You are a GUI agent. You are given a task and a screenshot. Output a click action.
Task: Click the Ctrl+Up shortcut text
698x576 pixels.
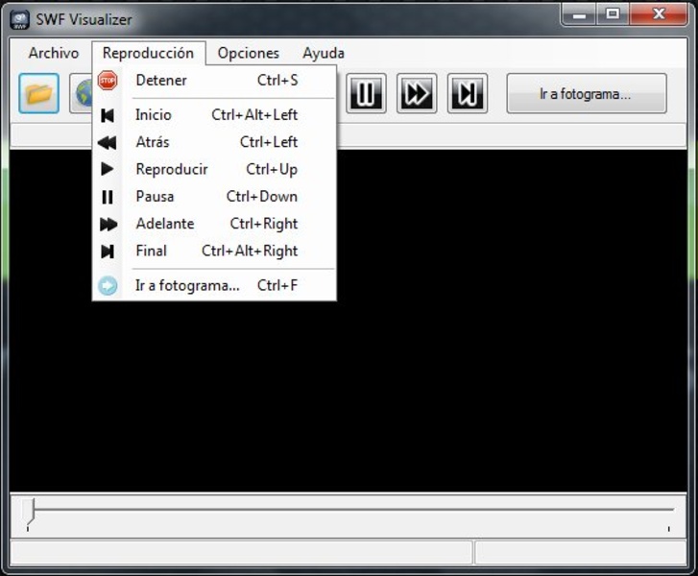click(272, 170)
